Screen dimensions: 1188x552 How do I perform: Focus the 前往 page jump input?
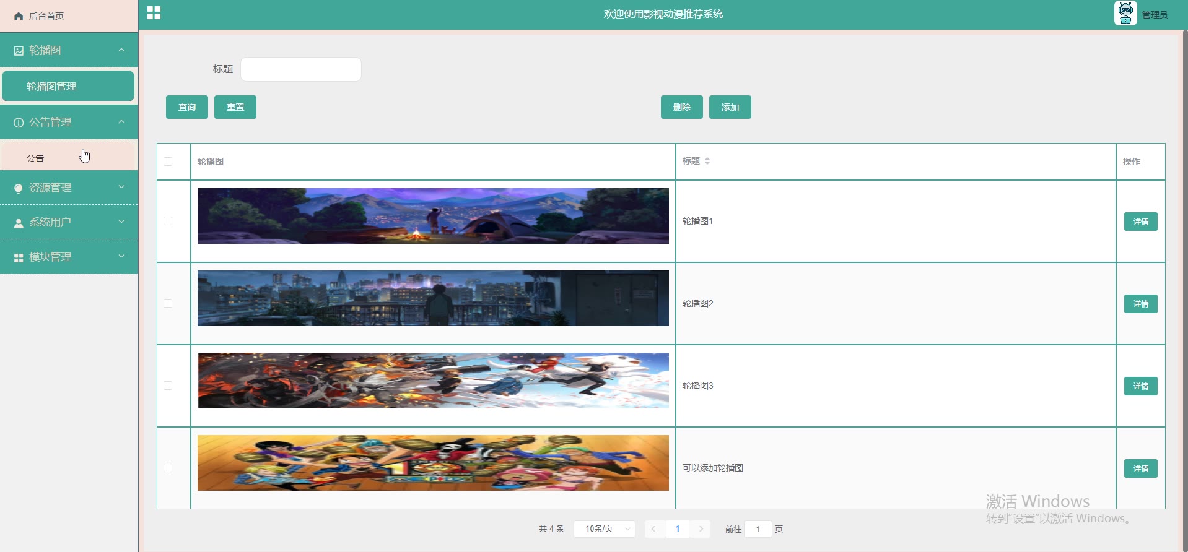(758, 529)
